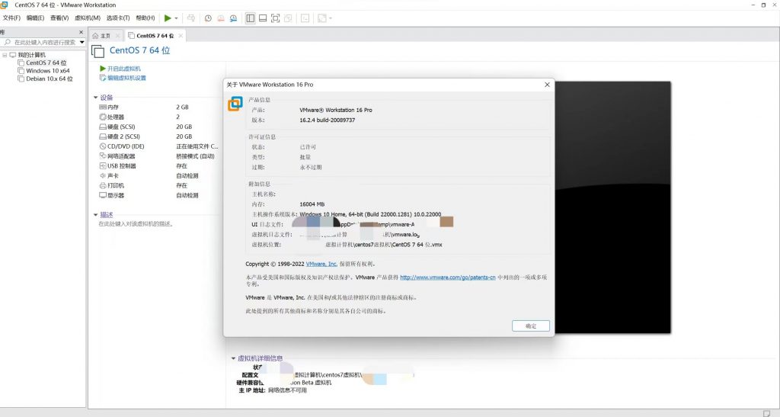
Task: Open the library search filter dropdown arrow
Action: [x=82, y=42]
